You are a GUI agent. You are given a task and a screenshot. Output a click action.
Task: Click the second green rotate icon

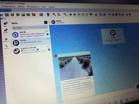point(18,15)
